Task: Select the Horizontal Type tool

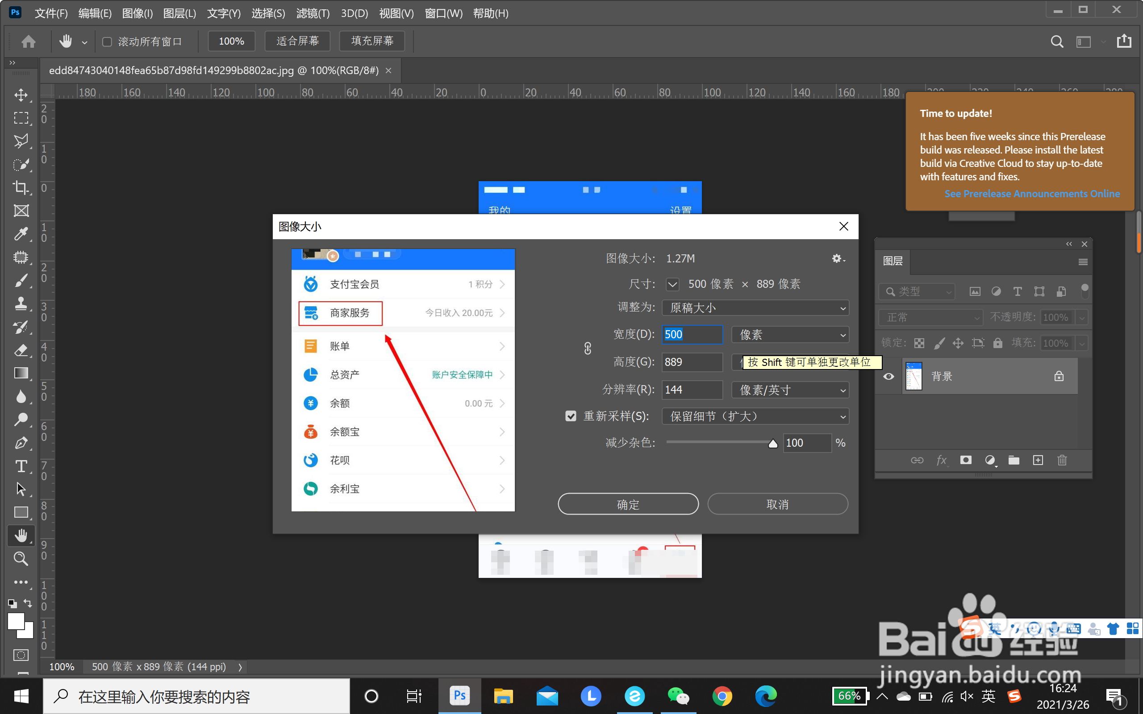Action: click(21, 466)
